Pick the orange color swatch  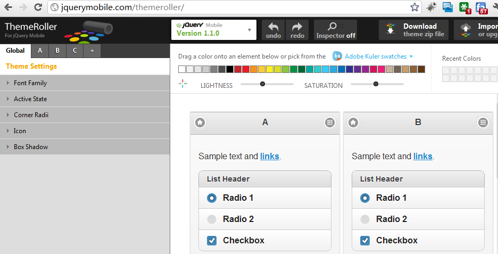pyautogui.click(x=253, y=69)
